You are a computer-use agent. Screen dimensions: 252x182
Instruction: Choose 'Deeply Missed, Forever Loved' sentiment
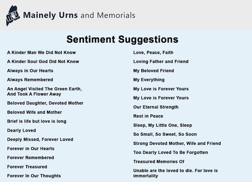point(40,139)
